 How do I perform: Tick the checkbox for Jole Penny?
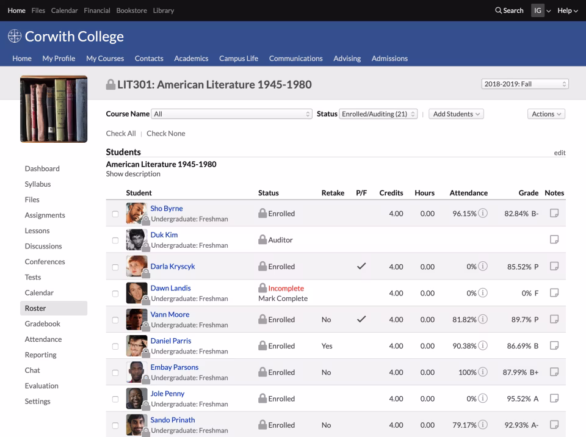point(115,399)
